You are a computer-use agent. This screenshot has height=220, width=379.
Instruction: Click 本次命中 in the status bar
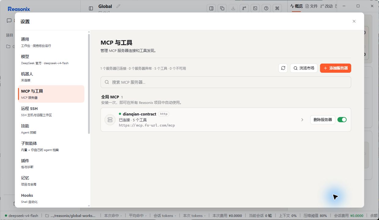113,215
